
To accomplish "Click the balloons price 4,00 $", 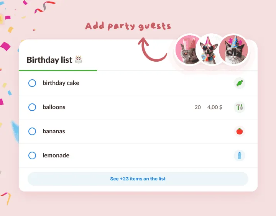I will (215, 107).
